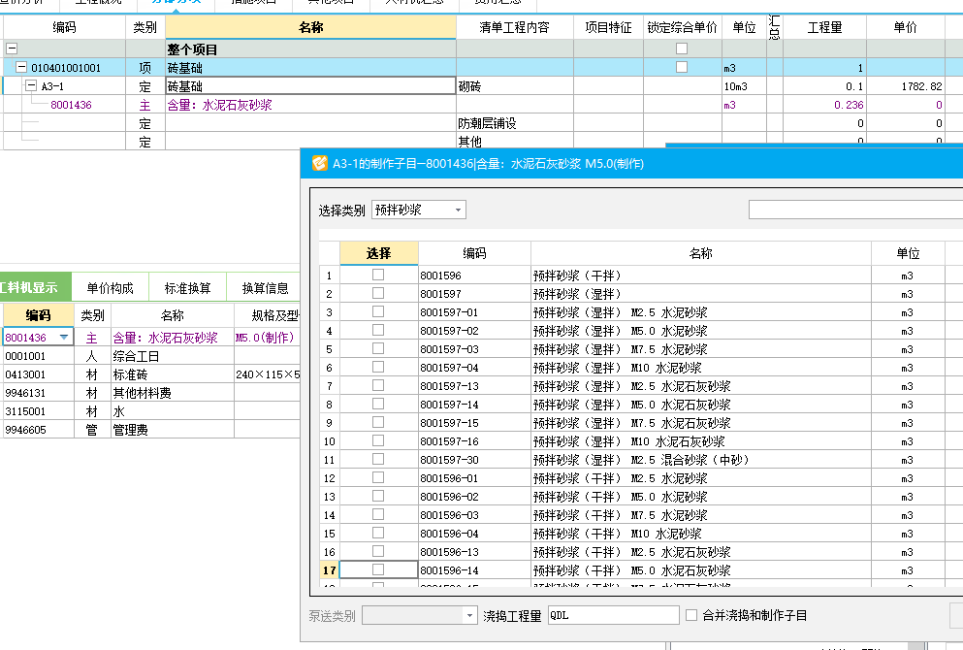Select spec cell M5.0(制作)
The image size is (963, 650).
(267, 338)
